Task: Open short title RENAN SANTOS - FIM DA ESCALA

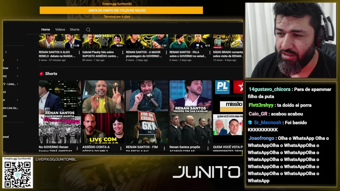Action: coord(142,149)
